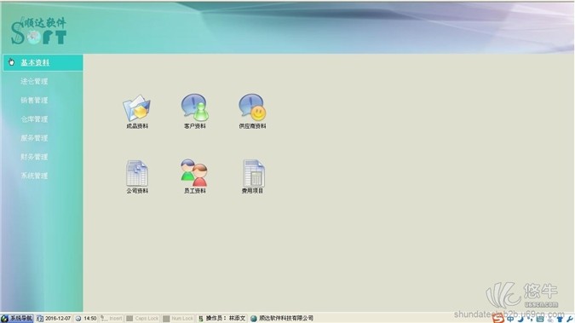Click the 系统导航 button in status bar
The width and height of the screenshot is (575, 323).
click(17, 318)
